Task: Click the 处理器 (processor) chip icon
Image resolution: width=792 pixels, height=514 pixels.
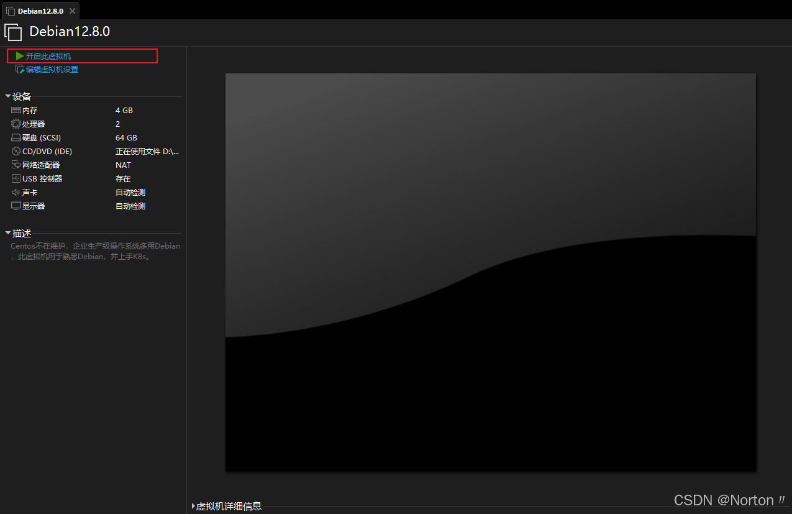Action: [x=16, y=124]
